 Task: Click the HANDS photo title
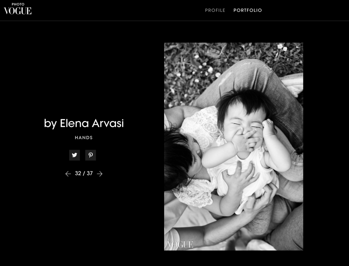point(84,137)
